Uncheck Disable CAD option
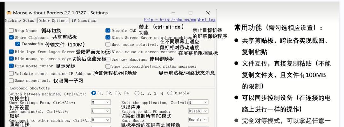The image size is (344, 127). point(108,30)
